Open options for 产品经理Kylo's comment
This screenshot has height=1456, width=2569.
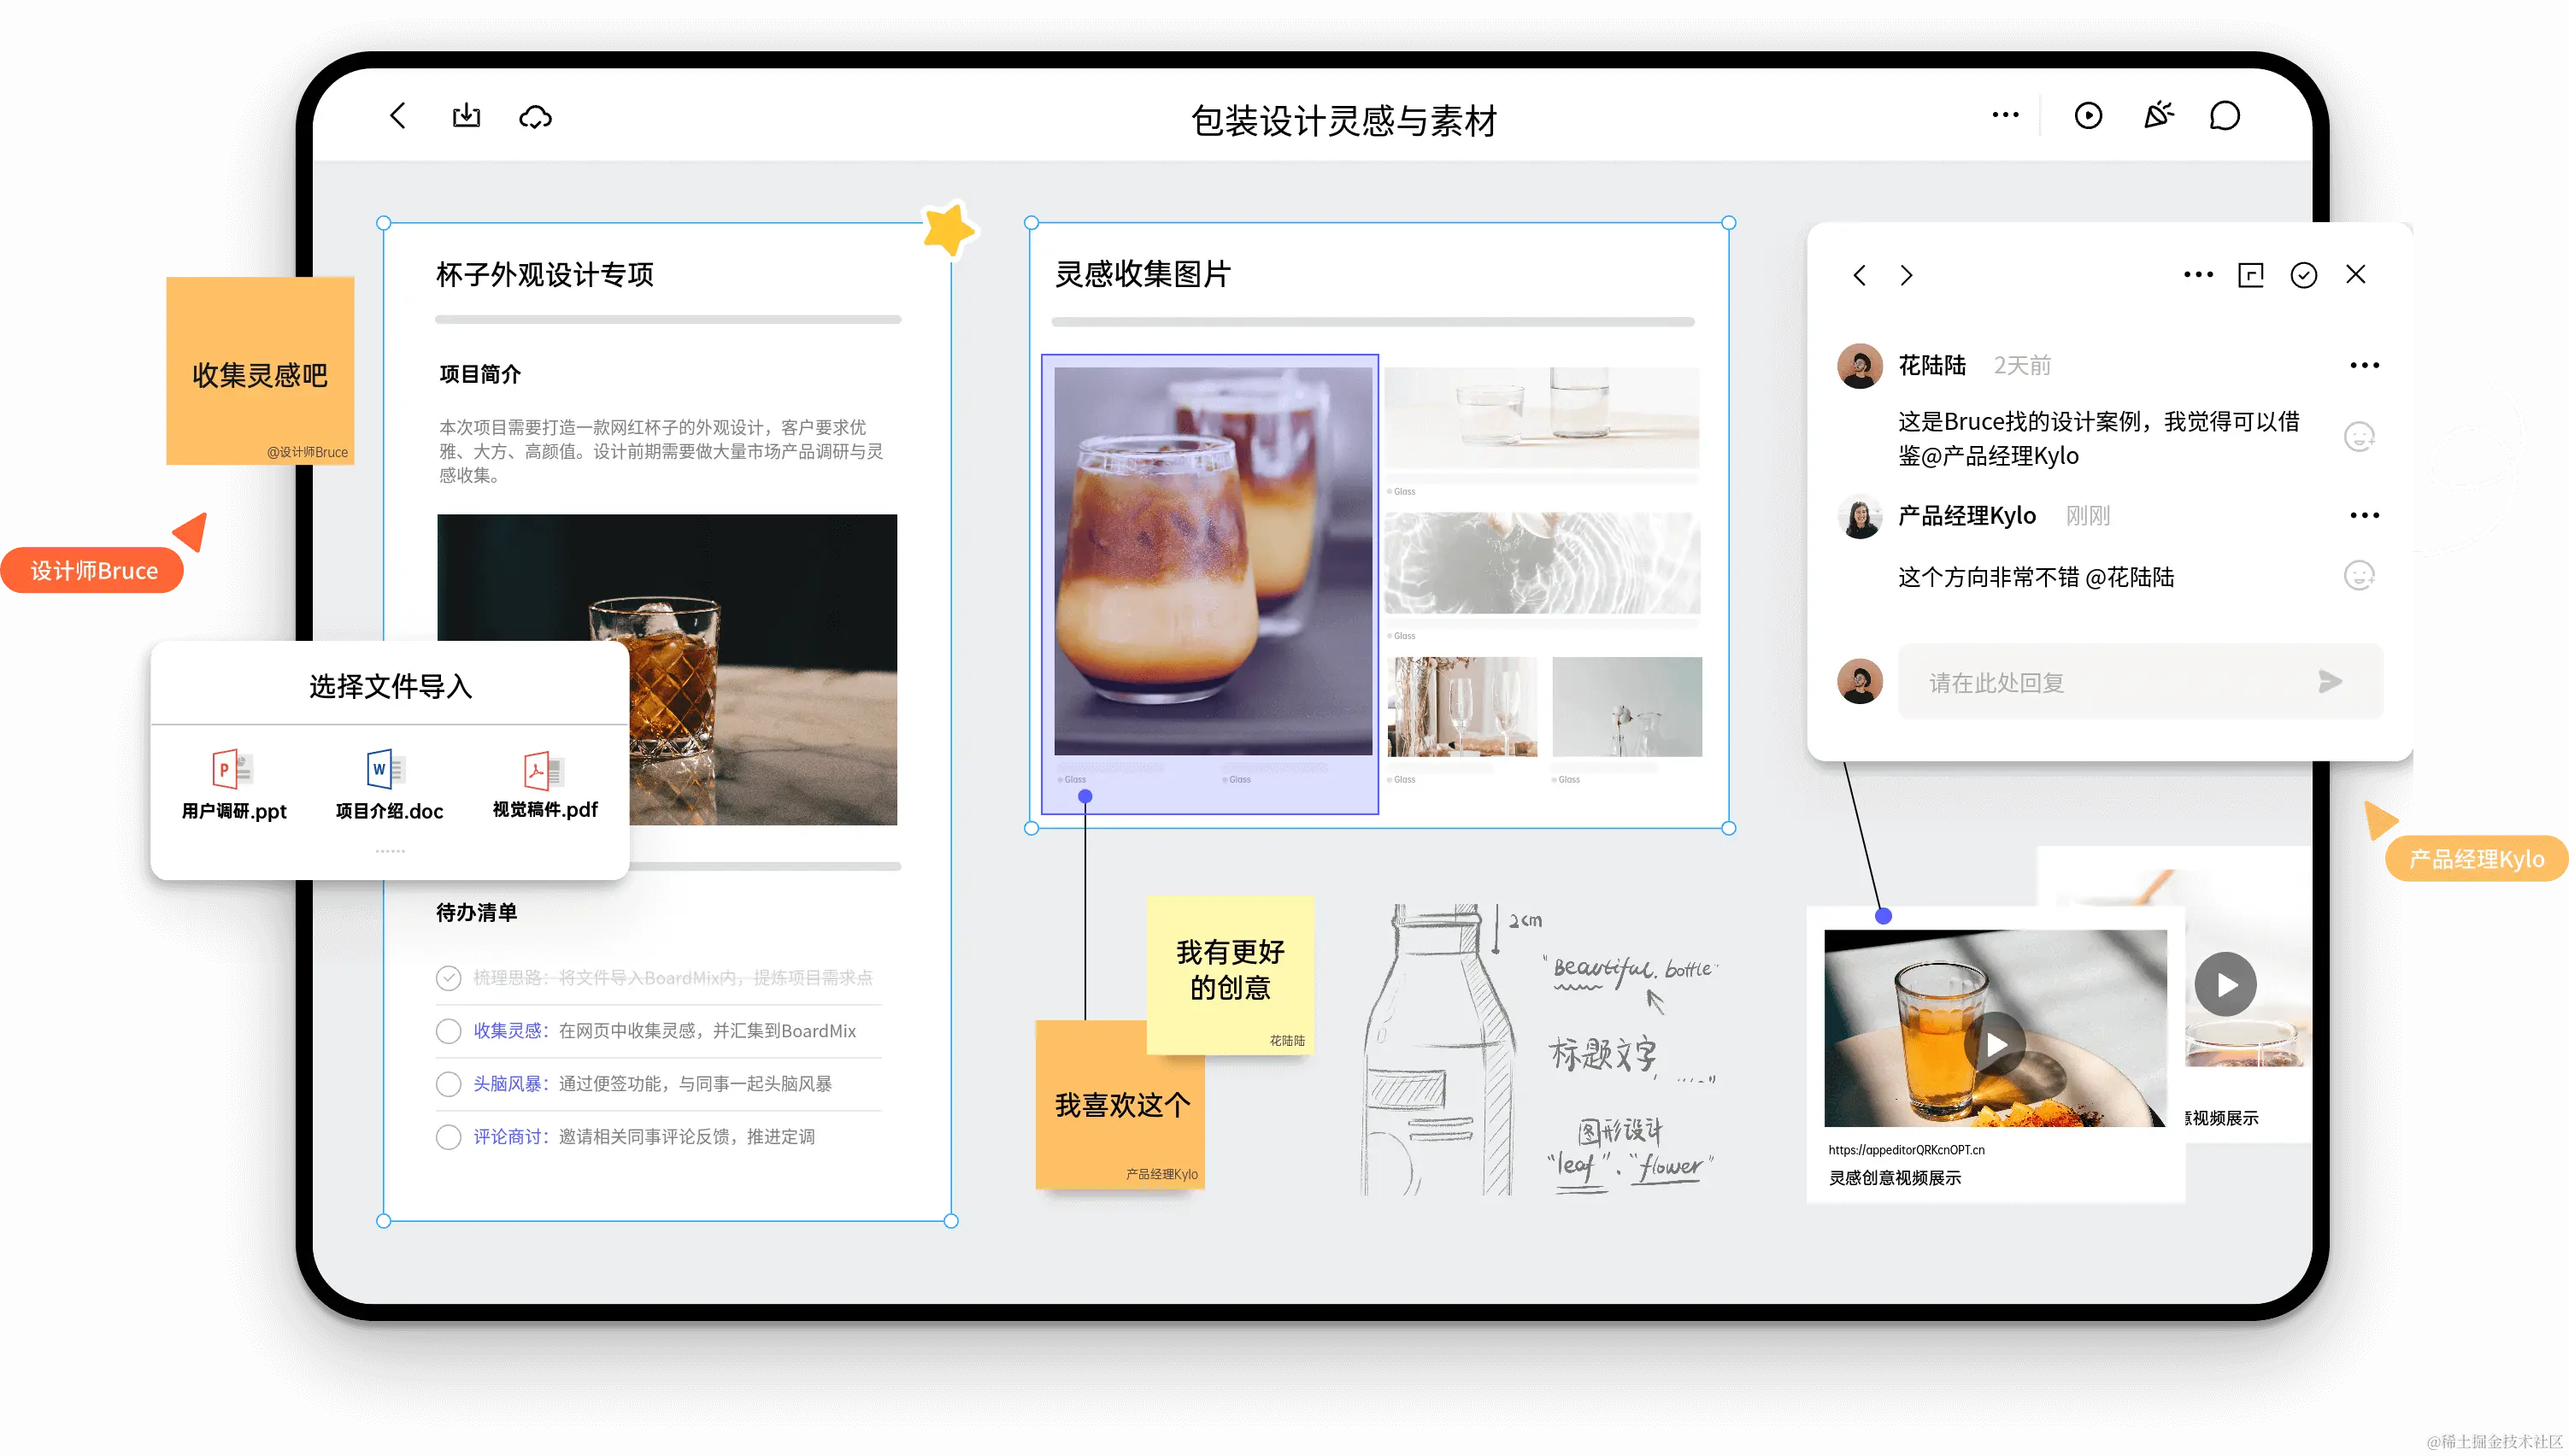(x=2364, y=514)
